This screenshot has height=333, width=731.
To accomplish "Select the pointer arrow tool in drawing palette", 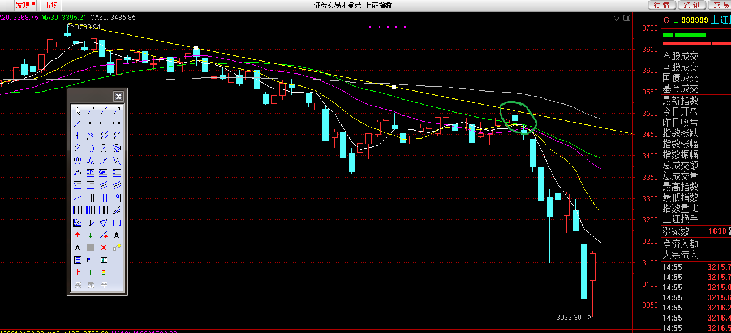I will pyautogui.click(x=78, y=110).
